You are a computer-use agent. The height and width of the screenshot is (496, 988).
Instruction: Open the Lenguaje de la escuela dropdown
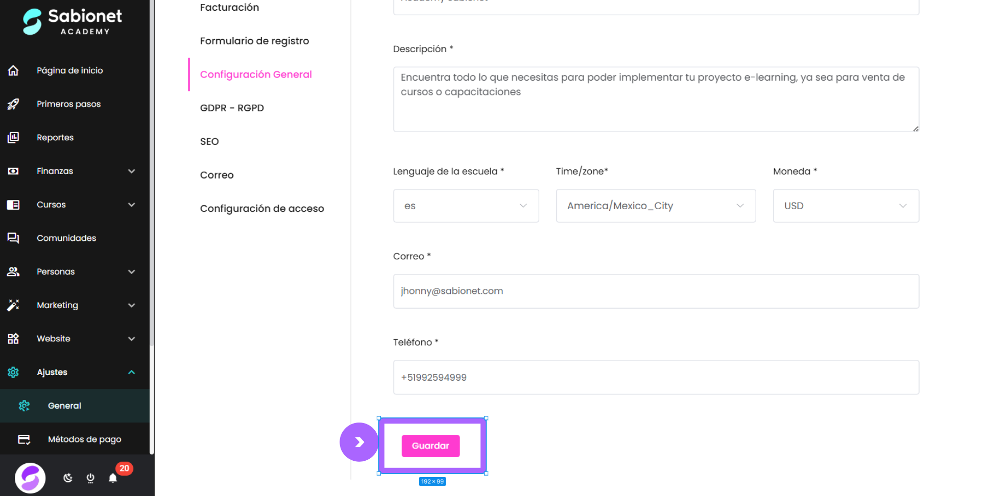[466, 206]
